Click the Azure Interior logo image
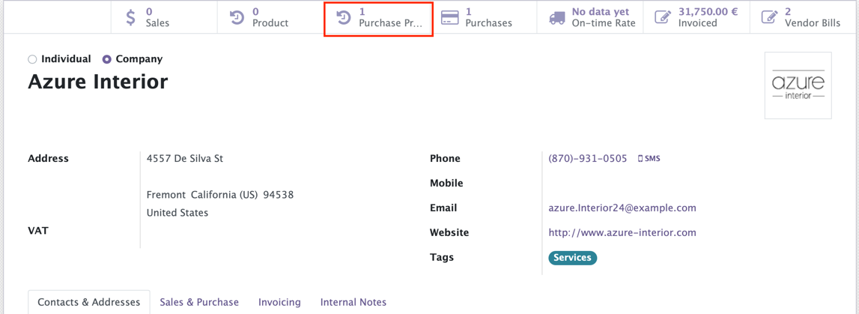859x314 pixels. [x=798, y=85]
